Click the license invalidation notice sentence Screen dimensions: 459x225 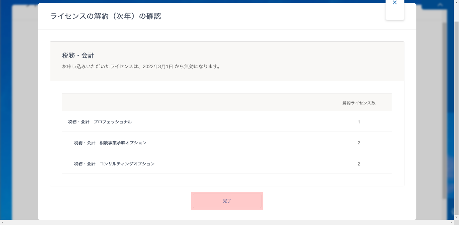tap(141, 67)
